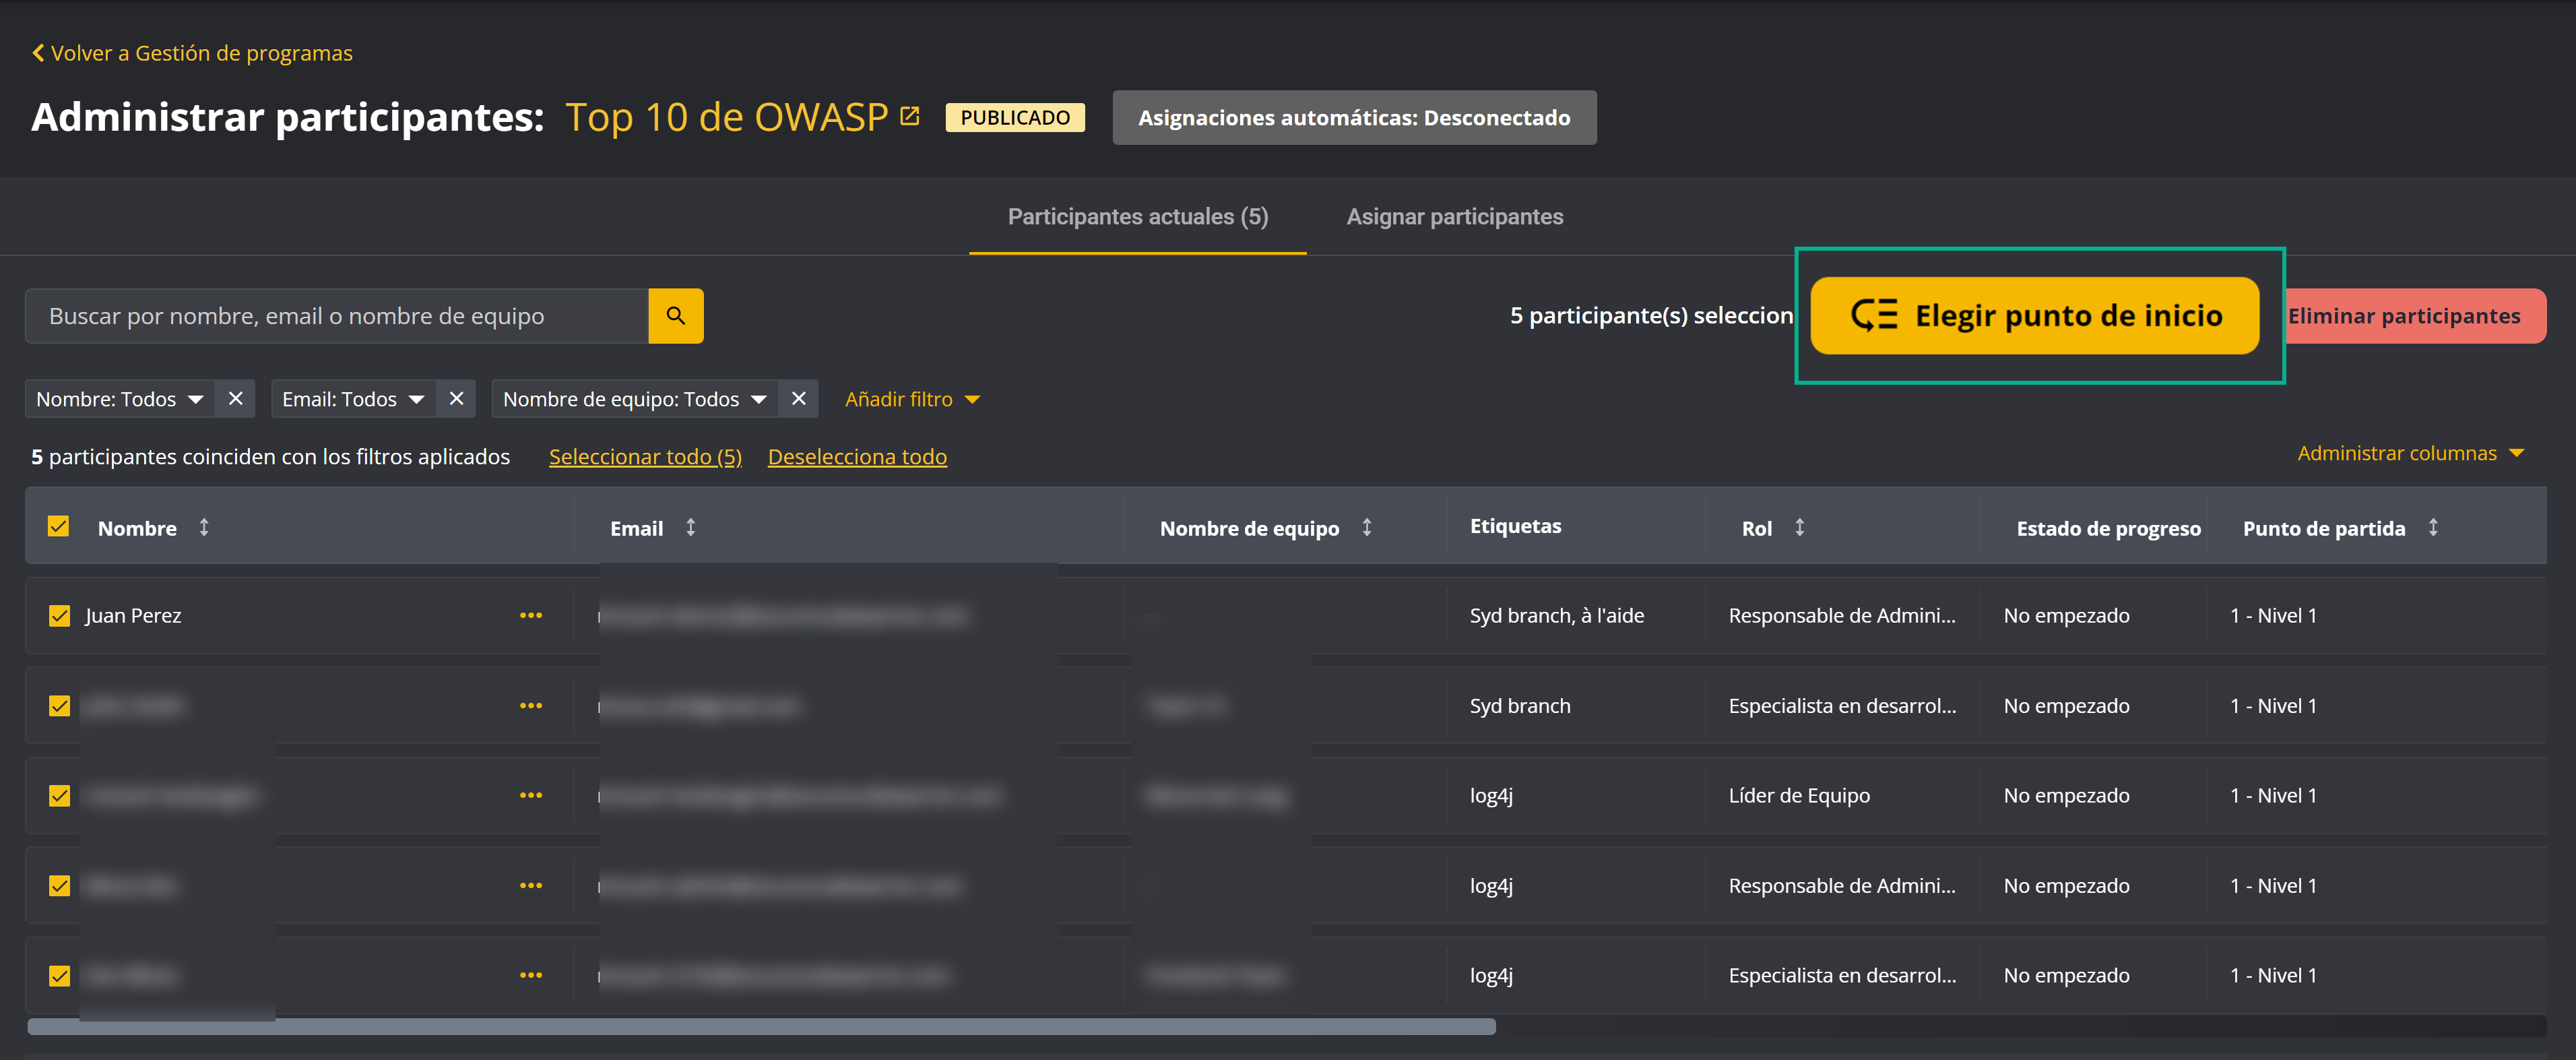Sort the table by the Email column arrows

[691, 527]
